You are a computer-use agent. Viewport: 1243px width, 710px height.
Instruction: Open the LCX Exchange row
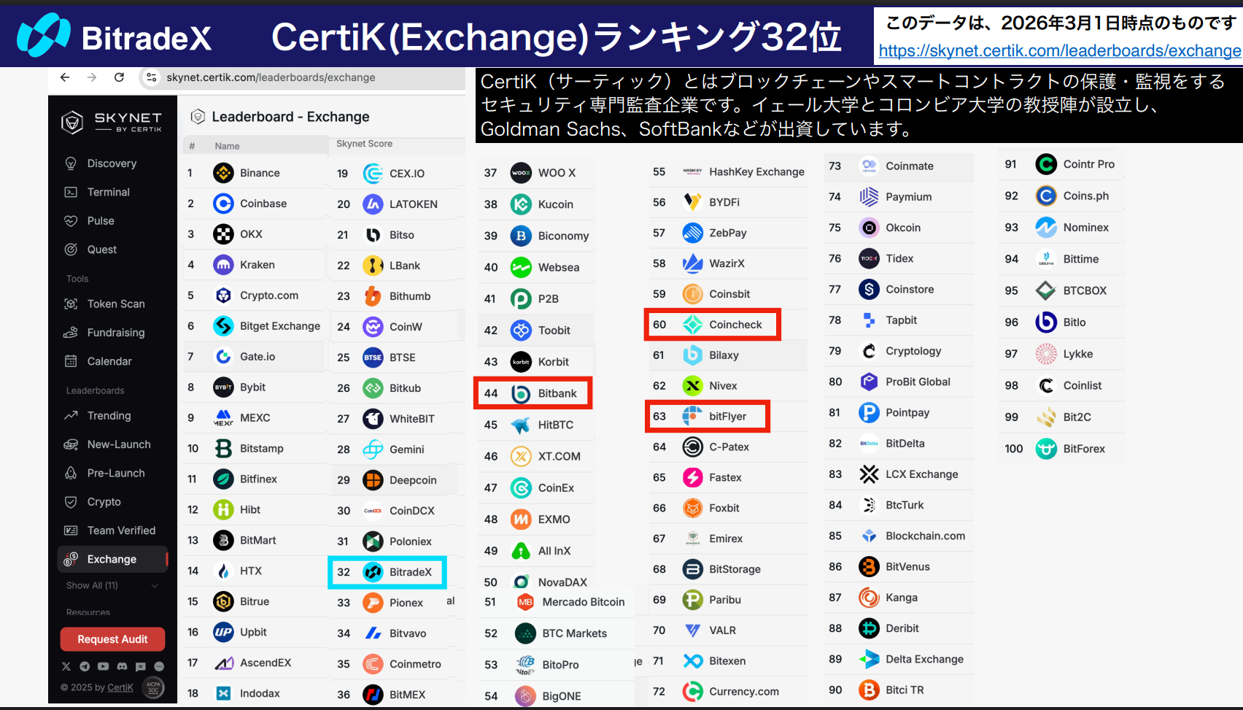(899, 474)
